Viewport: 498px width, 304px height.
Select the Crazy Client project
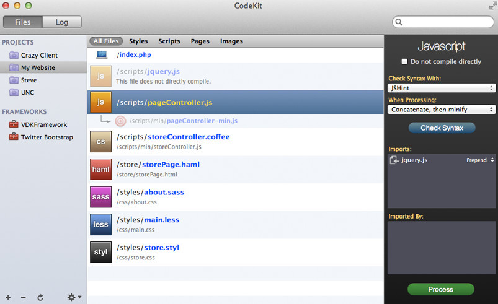coord(40,55)
